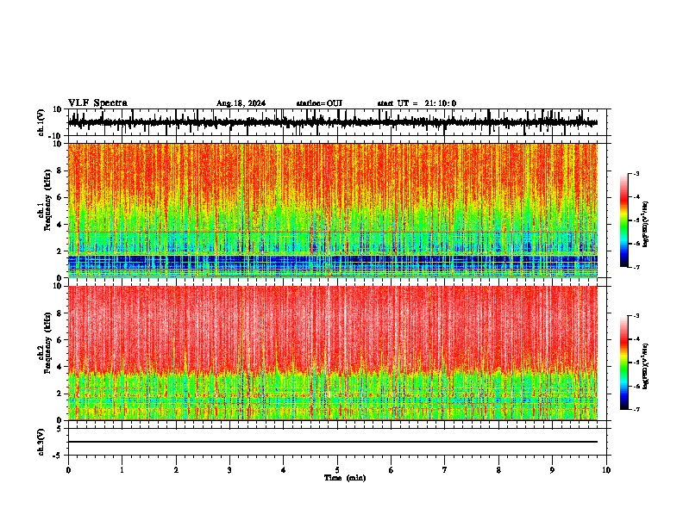This screenshot has width=683, height=527.
Task: Select the ch.1 "Frequency (kHz)" axis label
Action: pos(47,201)
